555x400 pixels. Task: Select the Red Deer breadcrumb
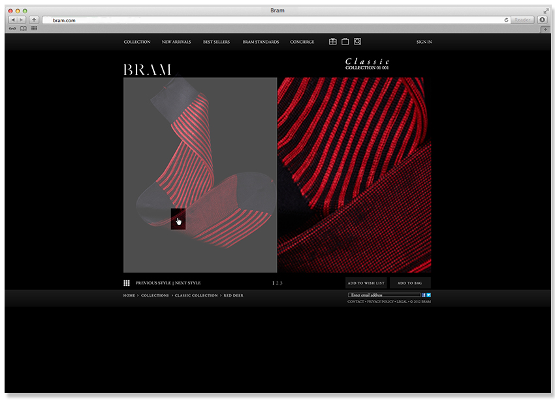233,295
